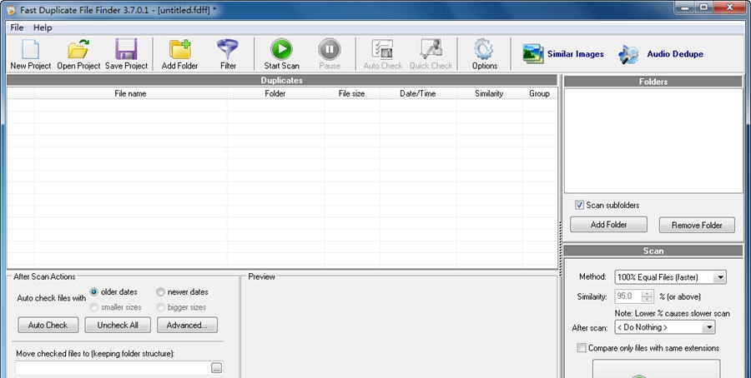
Task: Click the Auto Check button under After Scan Actions
Action: coord(48,325)
